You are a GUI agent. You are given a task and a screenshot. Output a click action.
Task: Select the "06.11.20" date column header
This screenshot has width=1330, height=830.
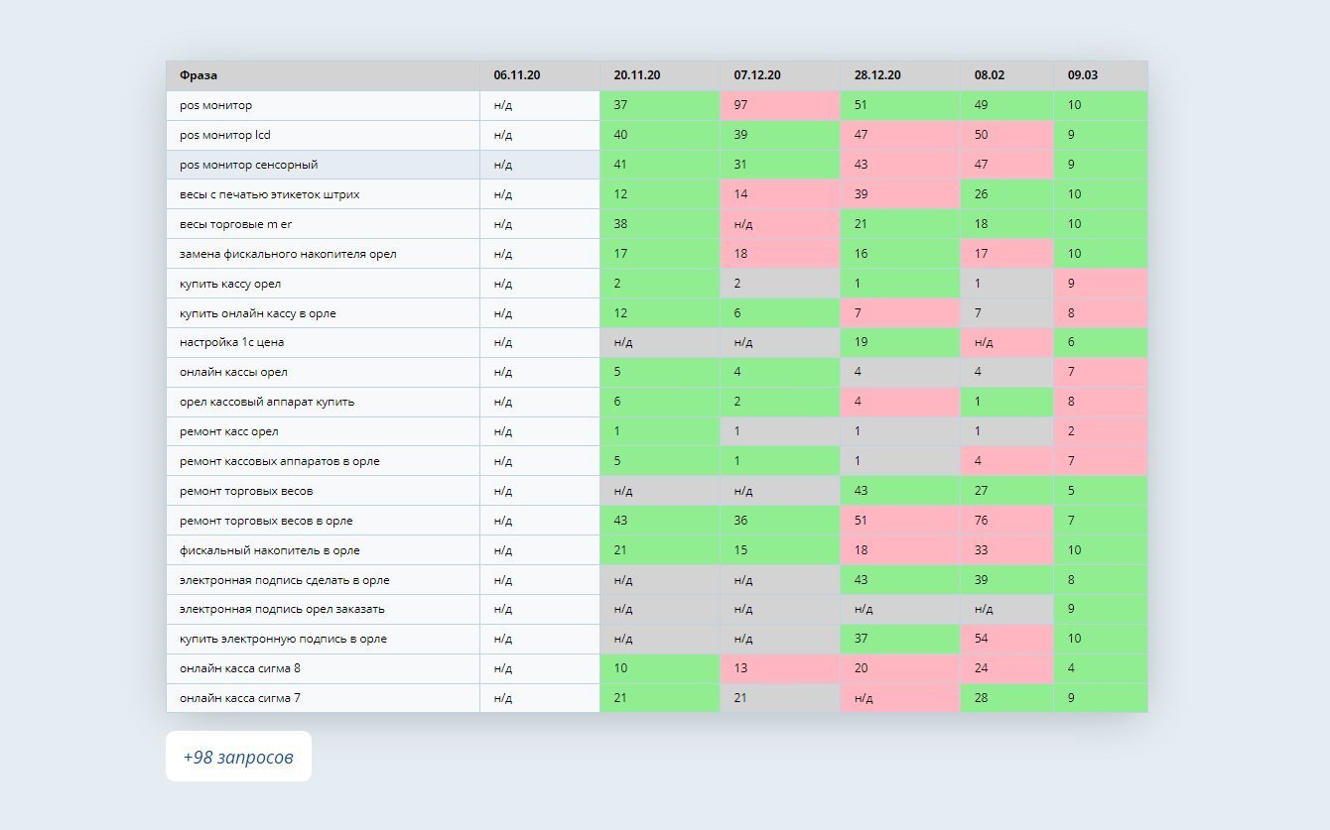click(517, 75)
